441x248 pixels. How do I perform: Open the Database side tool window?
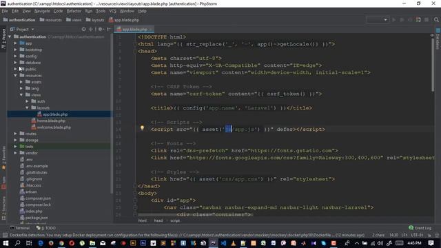pos(438,38)
